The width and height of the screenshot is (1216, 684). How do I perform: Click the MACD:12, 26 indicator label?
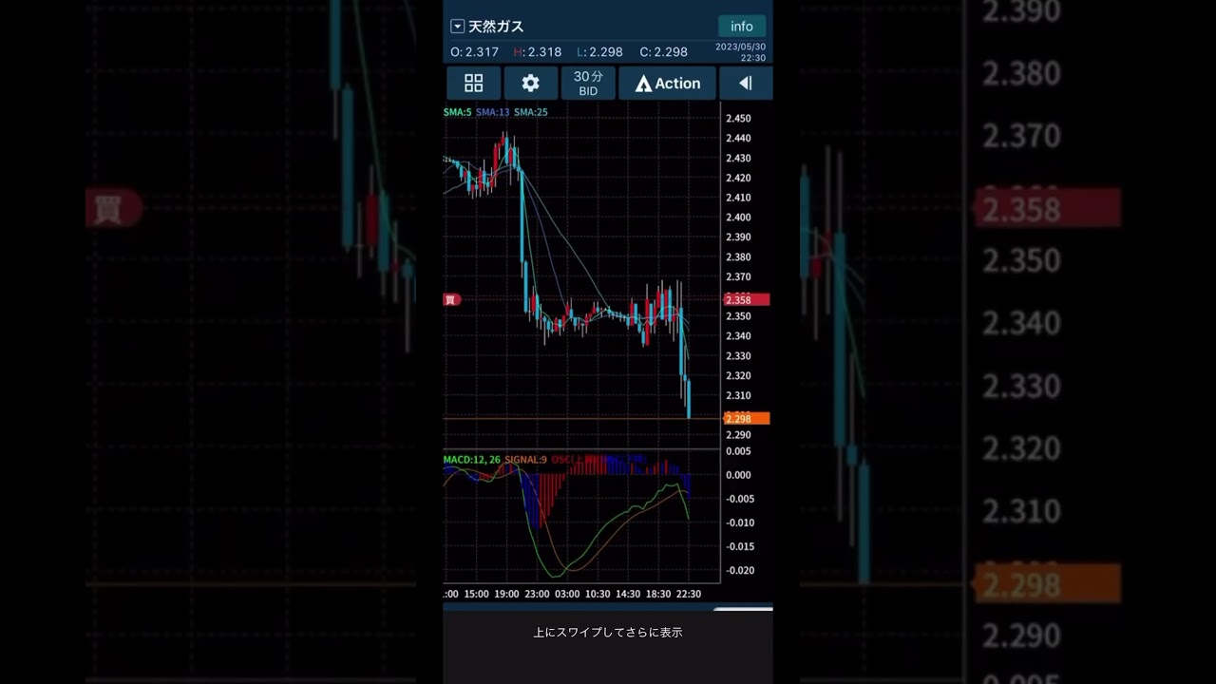pos(471,460)
